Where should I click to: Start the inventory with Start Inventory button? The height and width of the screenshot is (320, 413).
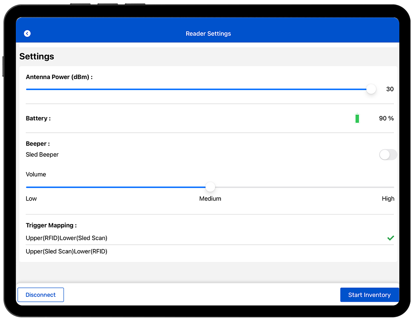tap(369, 295)
